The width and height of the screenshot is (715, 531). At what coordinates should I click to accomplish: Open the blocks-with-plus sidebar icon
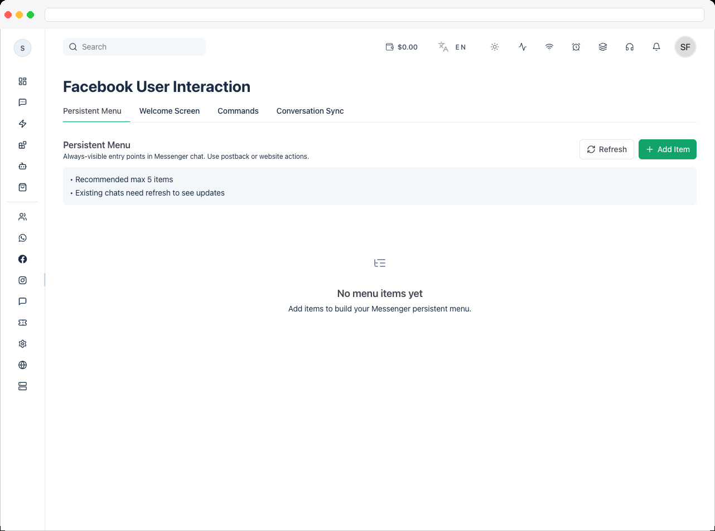click(x=22, y=145)
